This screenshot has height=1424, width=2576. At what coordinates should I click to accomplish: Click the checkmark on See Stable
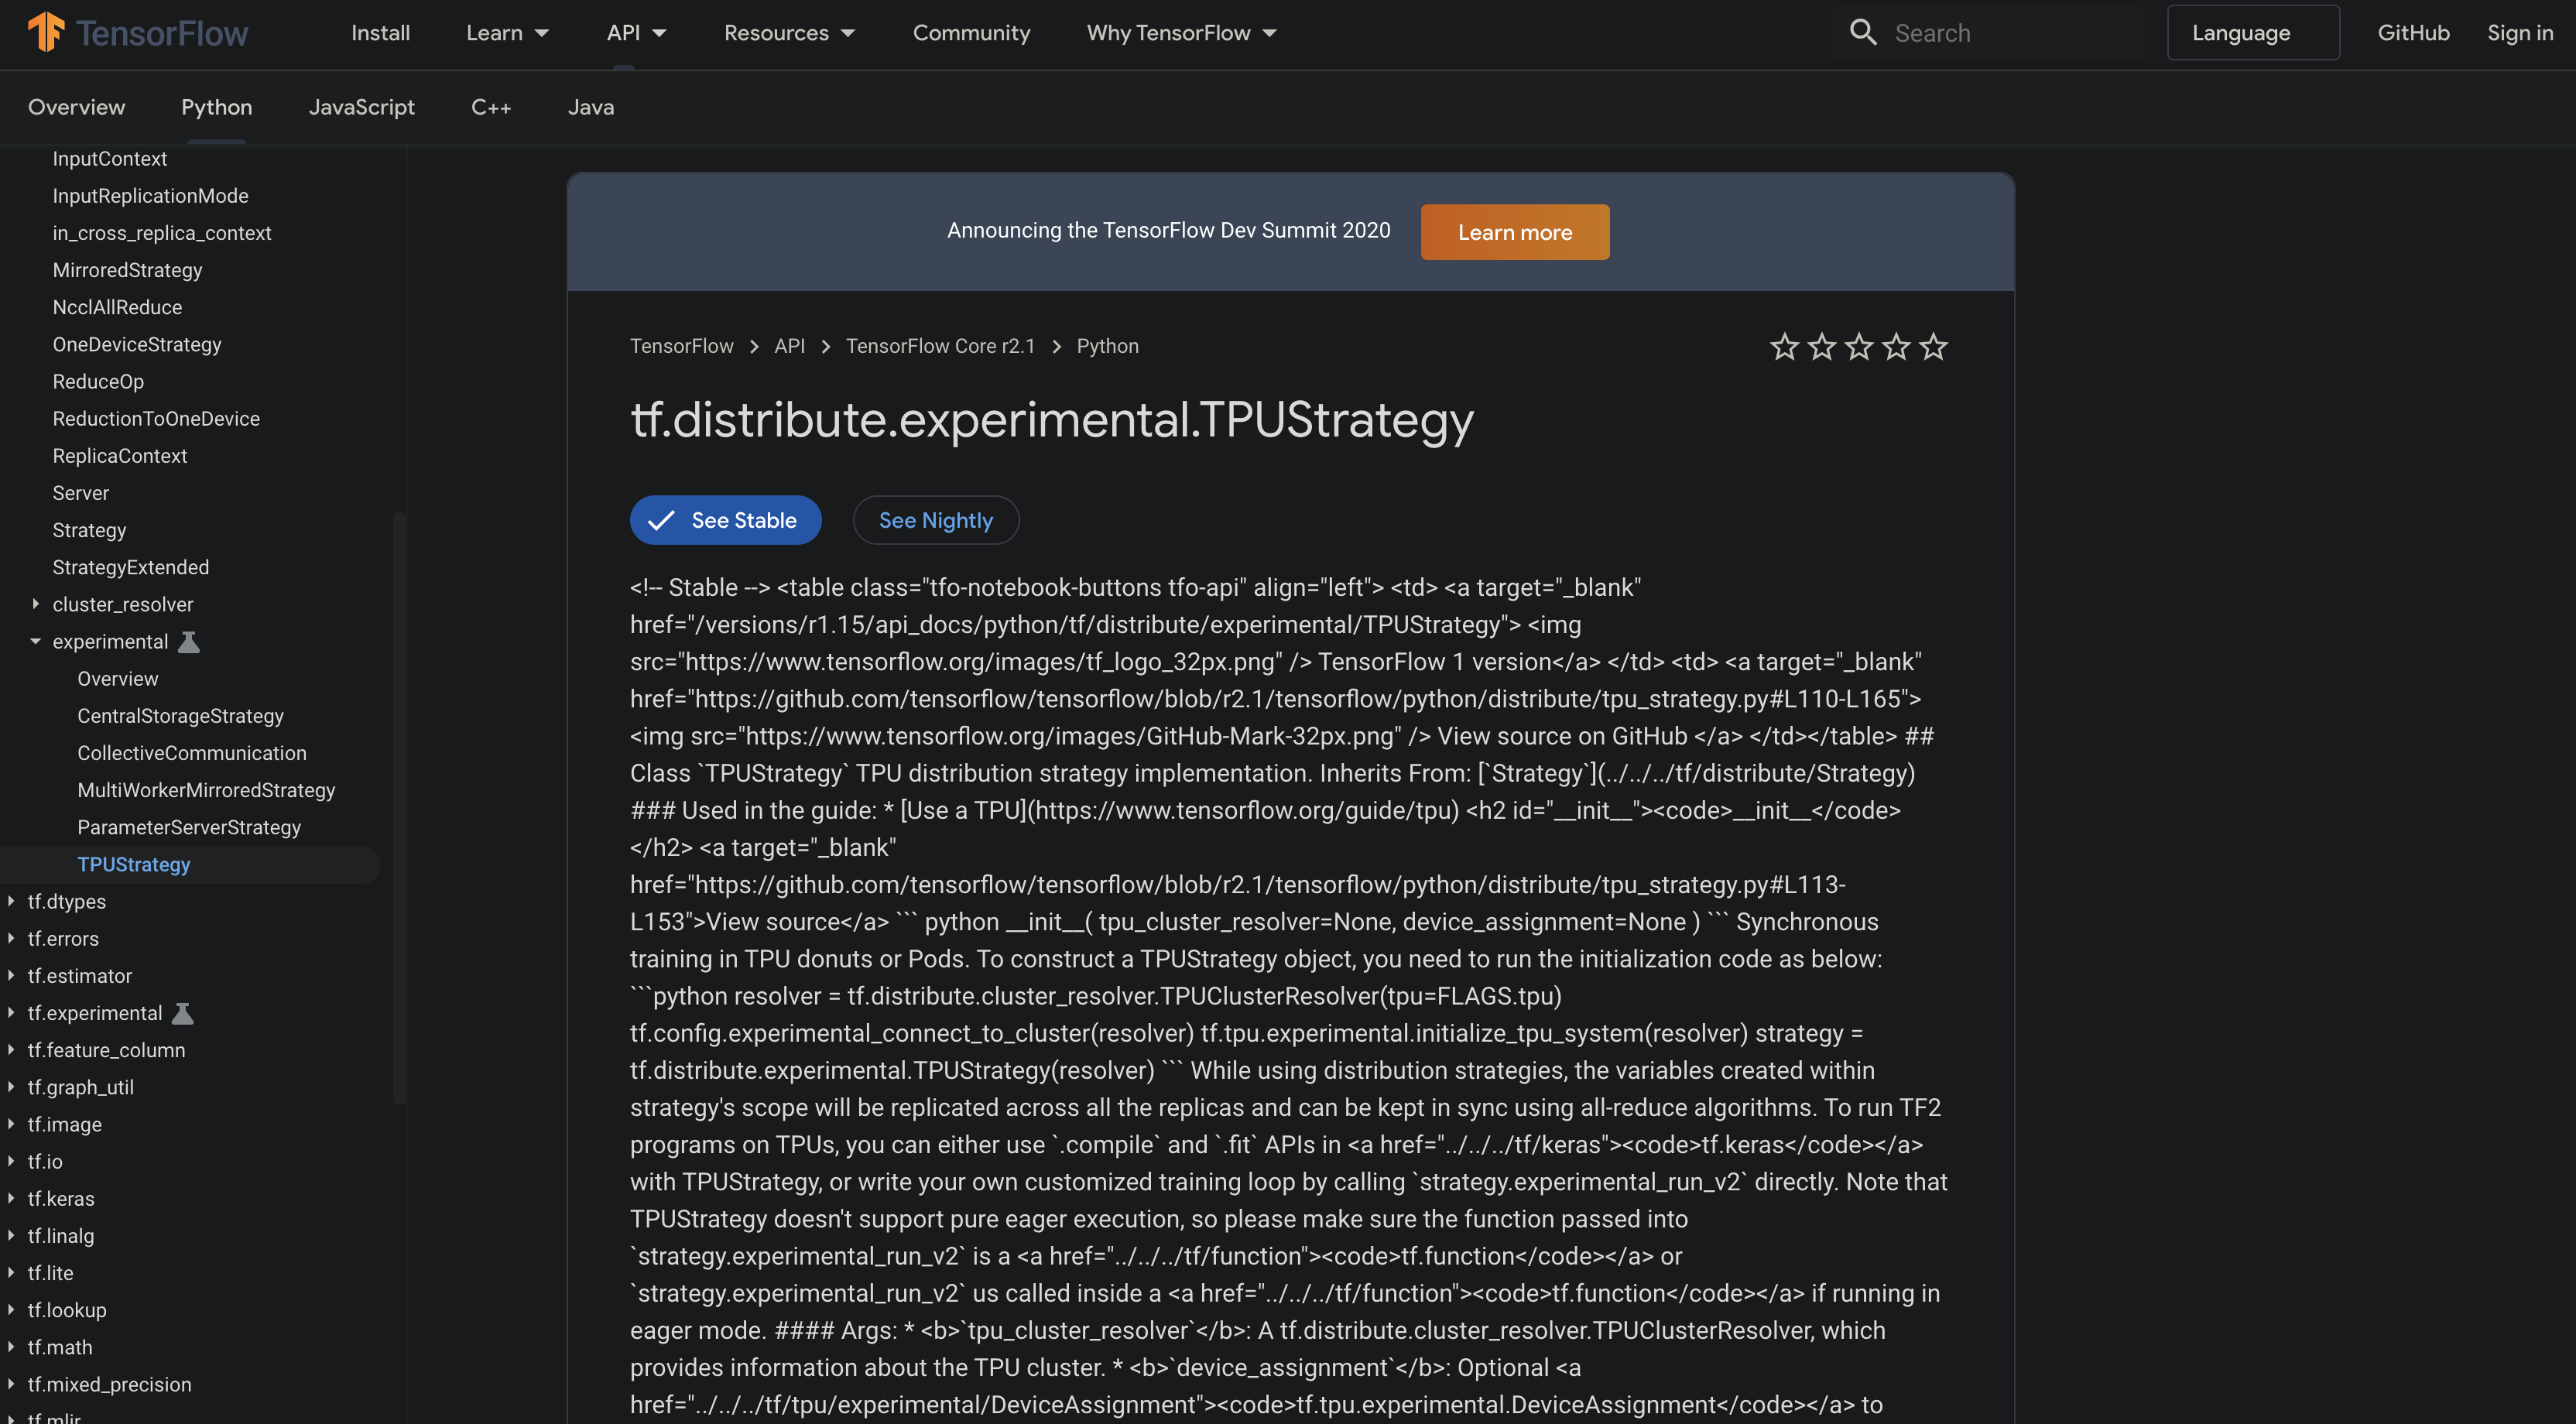tap(661, 520)
